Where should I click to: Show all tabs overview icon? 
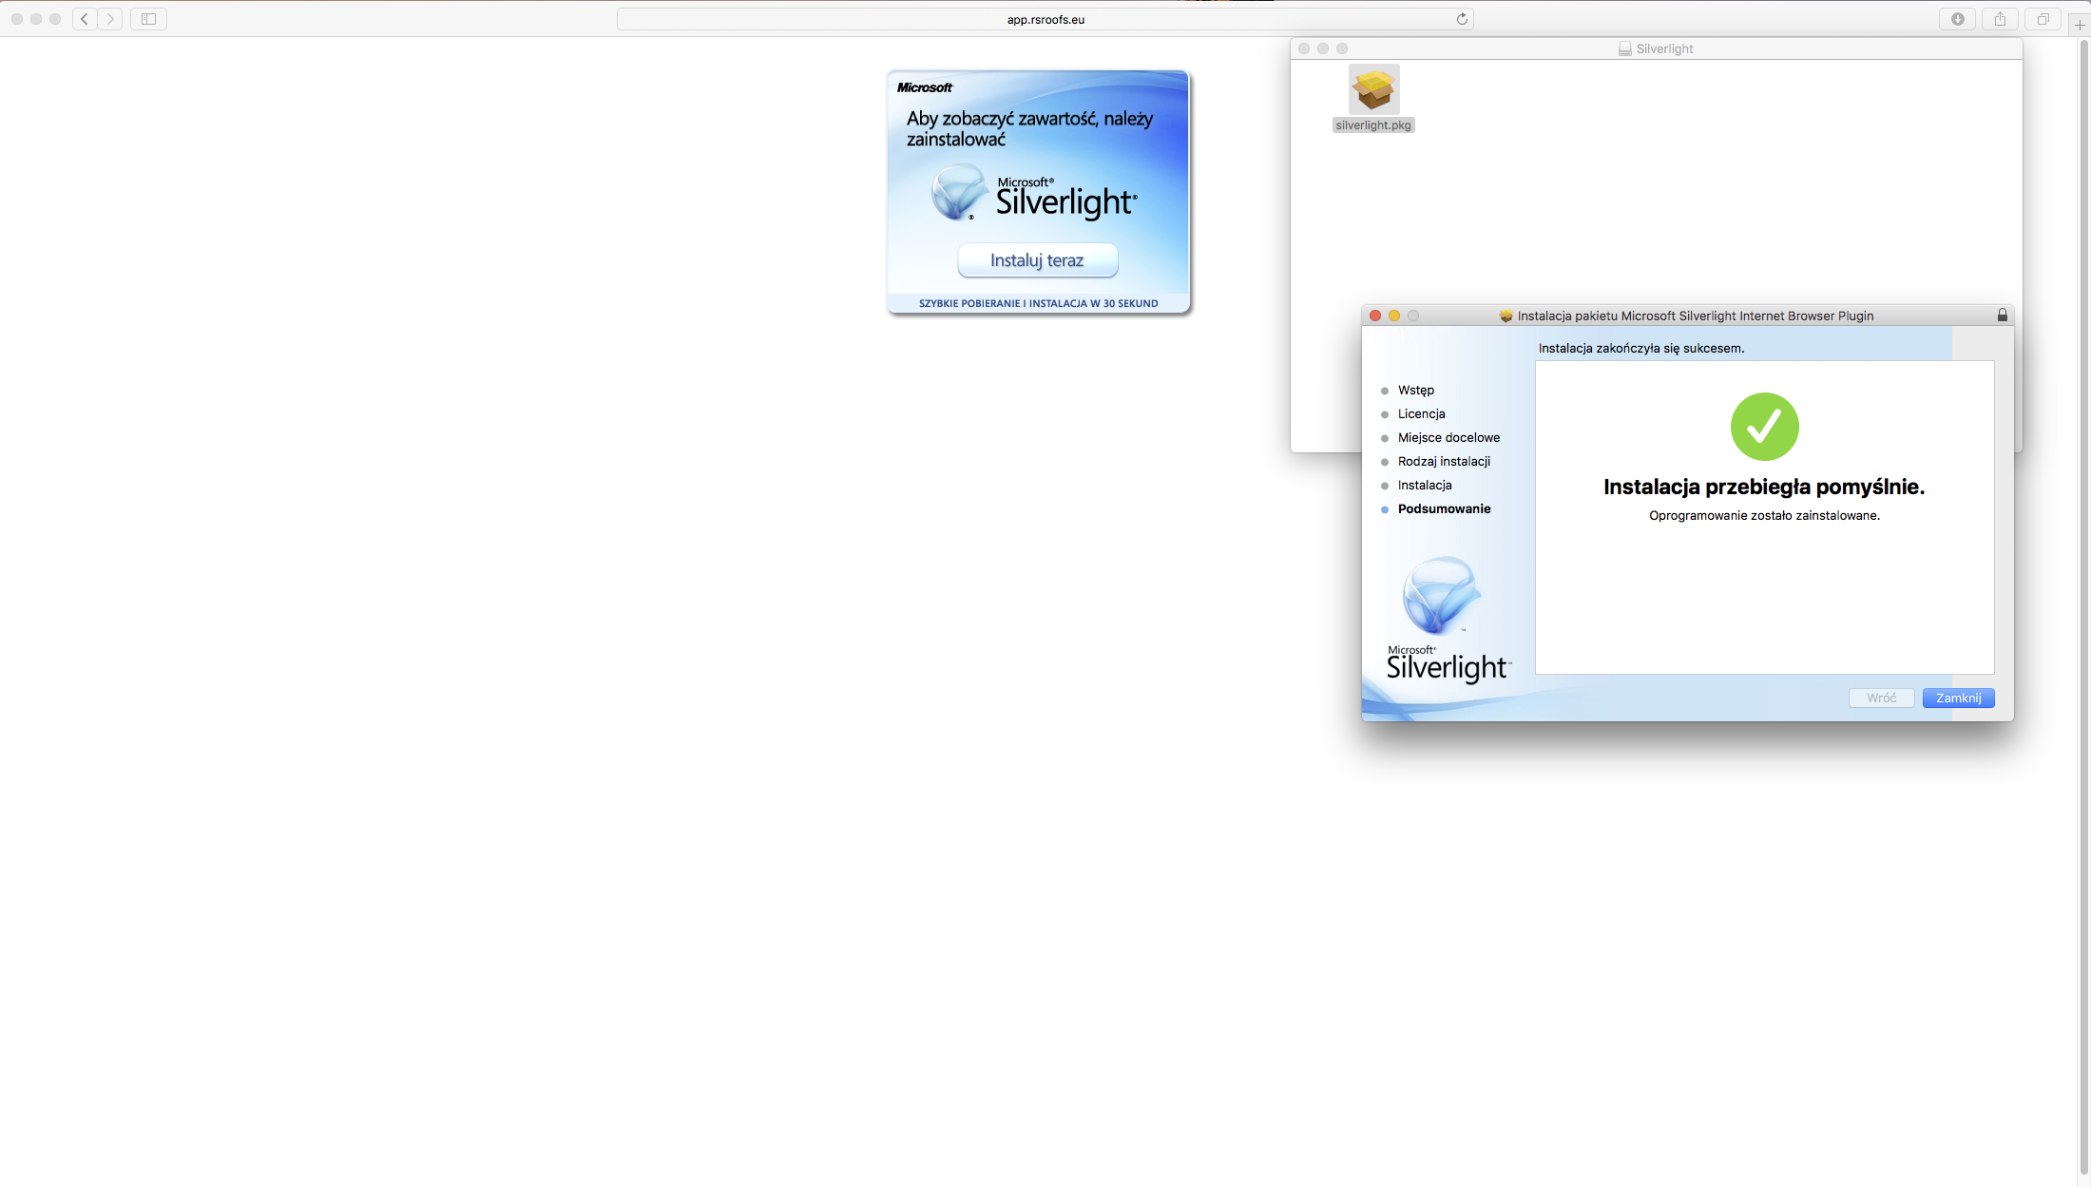[x=2043, y=19]
